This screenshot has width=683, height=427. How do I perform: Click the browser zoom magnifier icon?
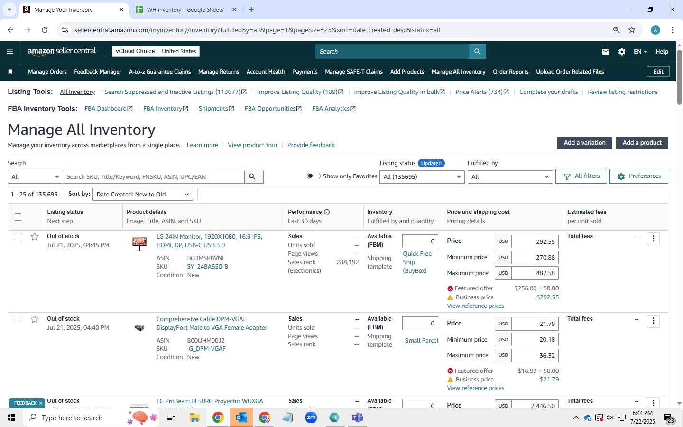[x=616, y=30]
